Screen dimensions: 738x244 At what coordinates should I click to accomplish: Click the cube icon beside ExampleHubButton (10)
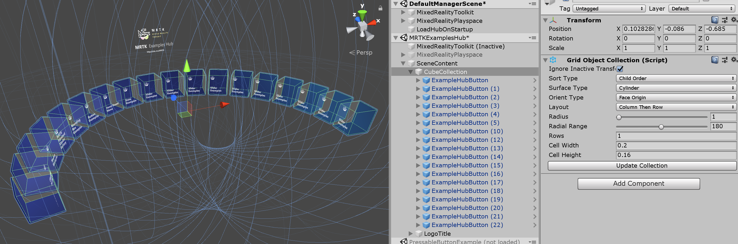[x=426, y=131]
